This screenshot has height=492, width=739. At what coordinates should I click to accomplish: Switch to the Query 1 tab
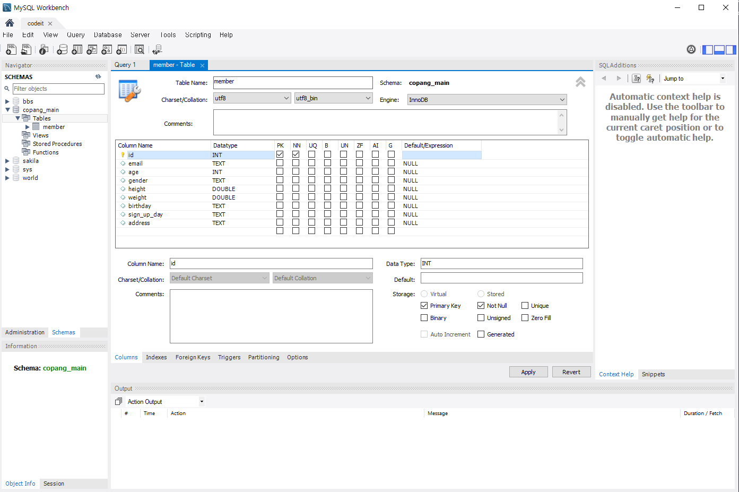125,65
